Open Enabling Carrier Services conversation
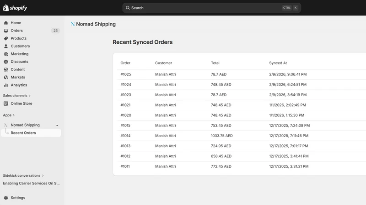The image size is (366, 205). tap(31, 184)
